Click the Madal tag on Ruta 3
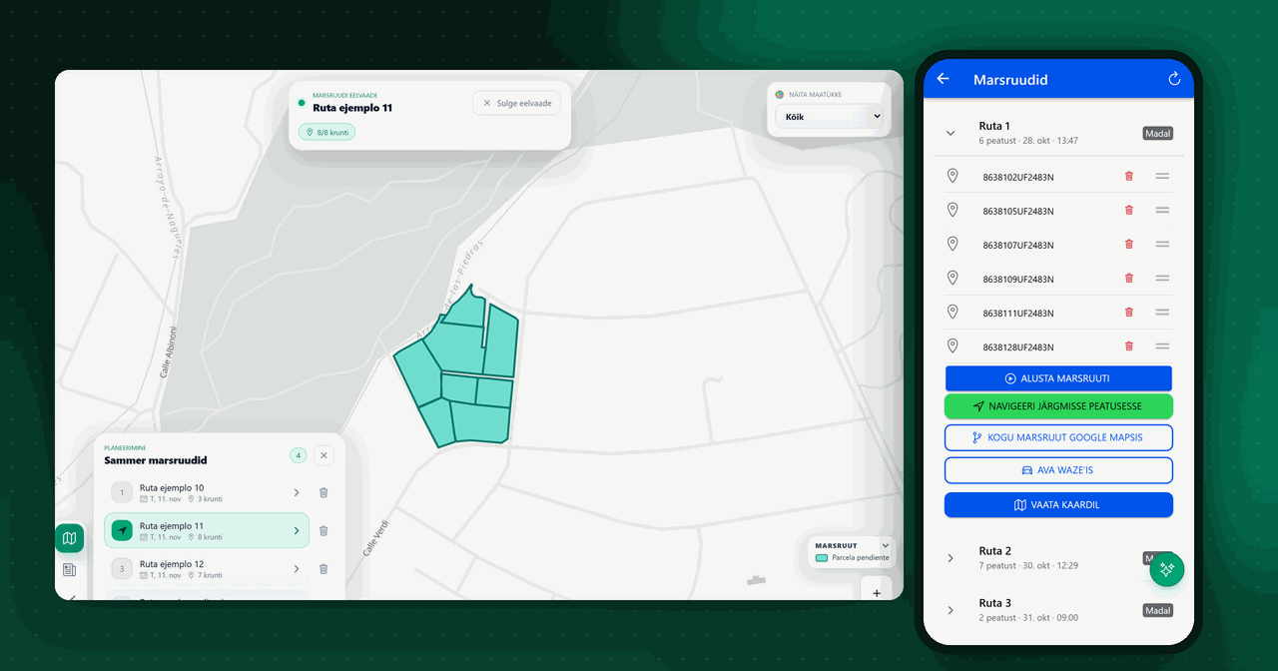Screen dimensions: 1278x671 coord(1158,610)
